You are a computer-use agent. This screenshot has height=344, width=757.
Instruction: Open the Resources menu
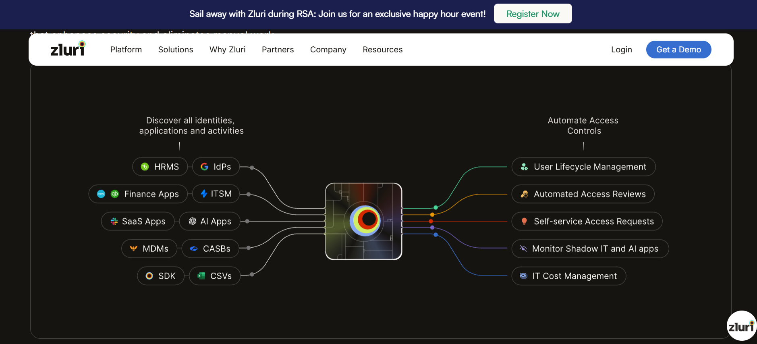[x=383, y=50]
